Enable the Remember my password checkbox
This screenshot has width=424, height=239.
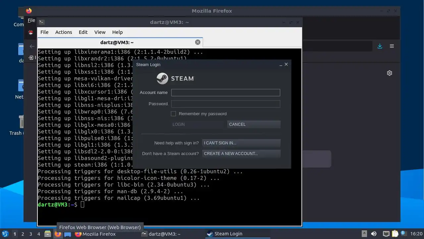[x=173, y=114]
